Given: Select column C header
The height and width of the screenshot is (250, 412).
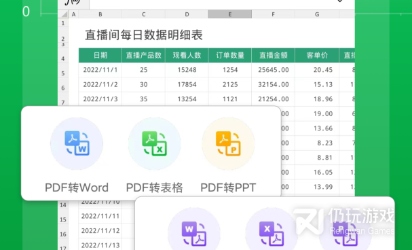Looking at the screenshot, I should pyautogui.click(x=143, y=14).
